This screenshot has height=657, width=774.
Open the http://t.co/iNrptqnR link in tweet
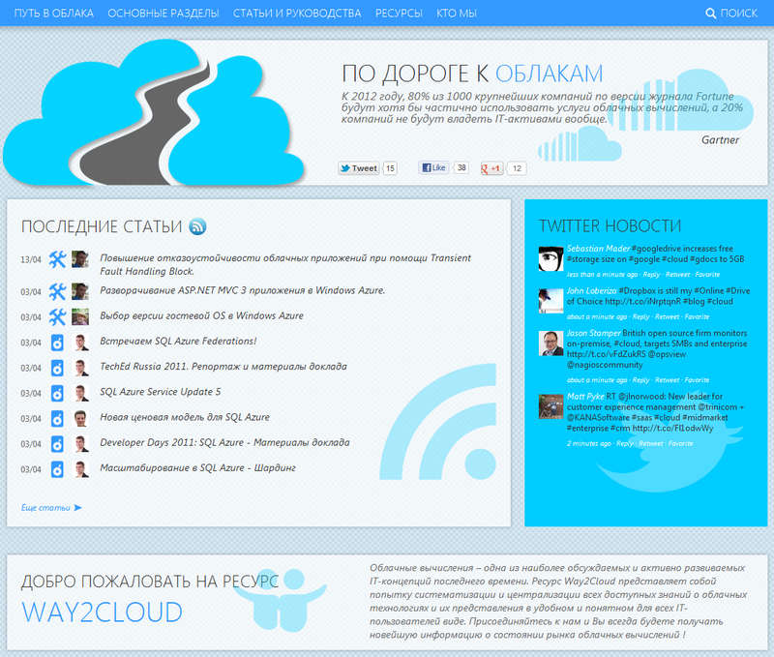point(642,302)
